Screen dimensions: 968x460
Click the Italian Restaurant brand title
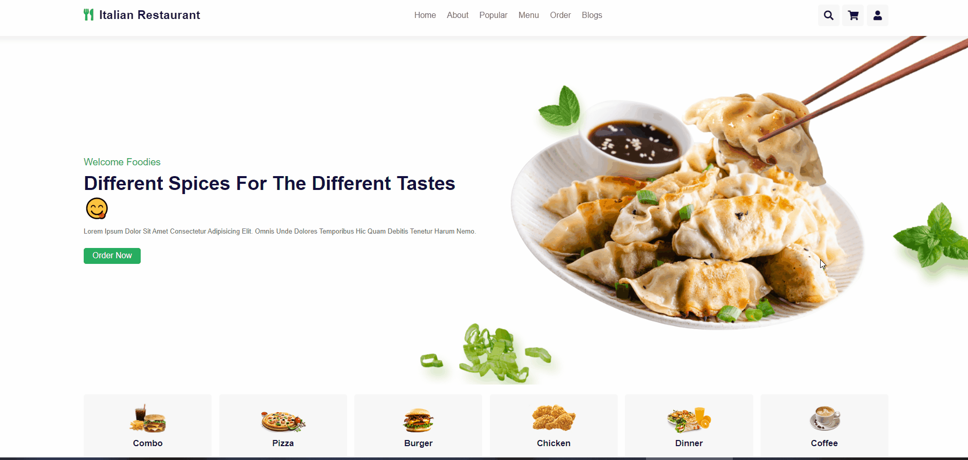pyautogui.click(x=149, y=15)
